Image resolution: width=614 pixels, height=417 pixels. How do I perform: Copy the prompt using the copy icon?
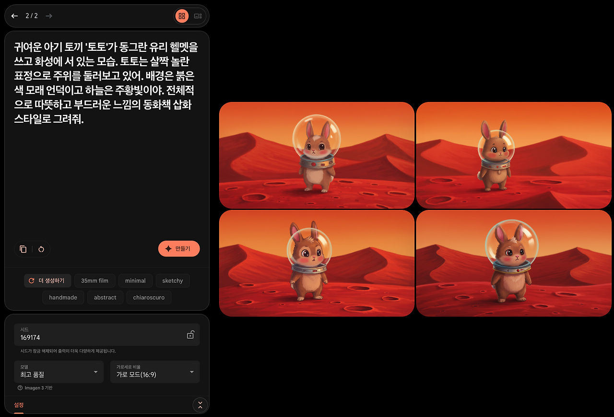pyautogui.click(x=23, y=249)
